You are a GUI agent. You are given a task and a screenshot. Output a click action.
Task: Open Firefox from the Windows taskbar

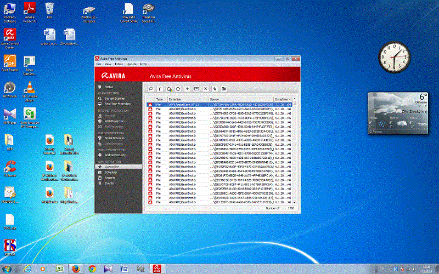(75, 269)
